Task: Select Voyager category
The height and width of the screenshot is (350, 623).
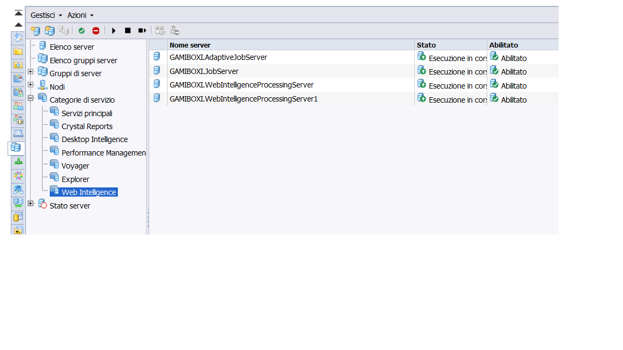Action: coord(75,166)
